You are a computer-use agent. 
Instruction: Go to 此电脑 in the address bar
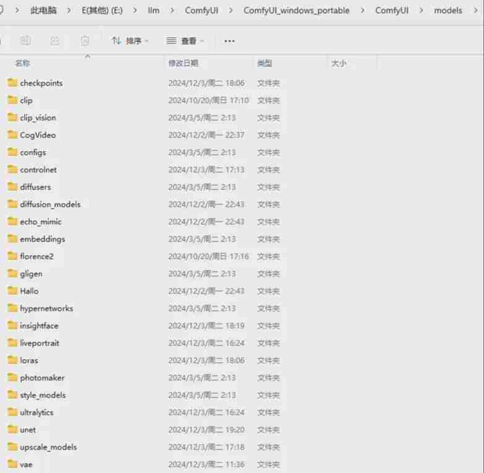click(x=43, y=11)
